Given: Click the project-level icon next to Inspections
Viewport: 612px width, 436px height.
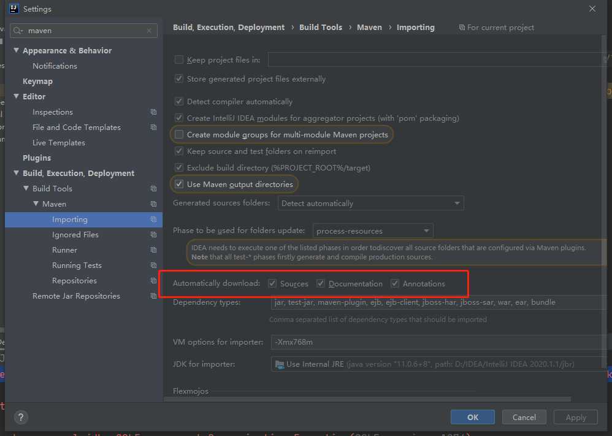Looking at the screenshot, I should [x=153, y=112].
